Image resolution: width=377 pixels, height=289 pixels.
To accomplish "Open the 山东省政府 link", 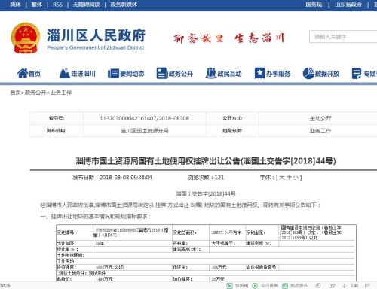I will tap(348, 5).
